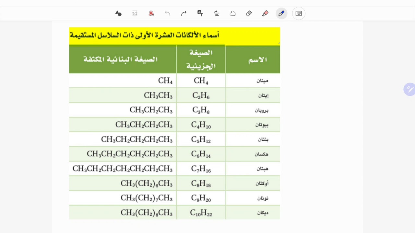Click the CH3CH3 condensed formula
This screenshot has height=233, width=415.
158,96
